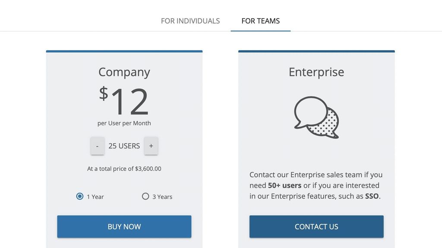442x248 pixels.
Task: Click the Enterprise plan heading
Action: pos(316,72)
